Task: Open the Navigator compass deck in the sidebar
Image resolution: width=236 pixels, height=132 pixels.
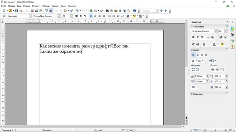Action: [x=233, y=47]
